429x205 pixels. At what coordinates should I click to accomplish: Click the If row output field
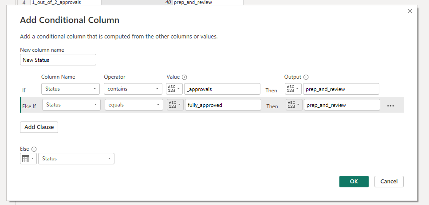click(341, 89)
